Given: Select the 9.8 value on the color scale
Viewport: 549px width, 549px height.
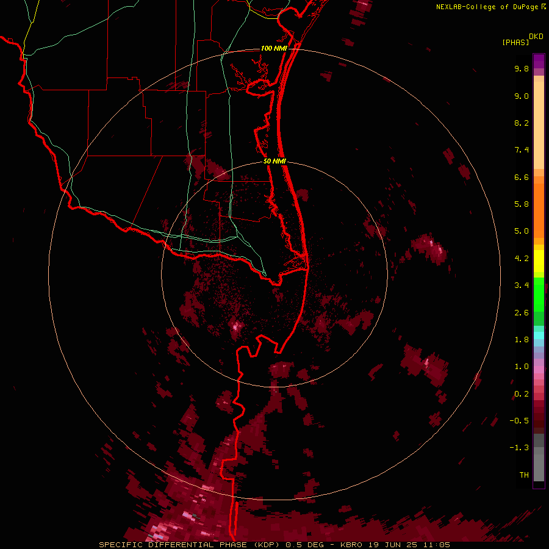Looking at the screenshot, I should 522,68.
